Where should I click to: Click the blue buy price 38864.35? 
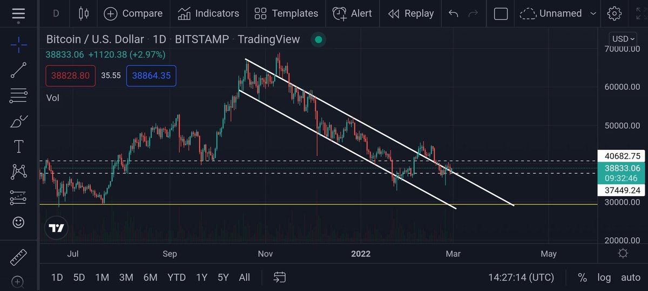tap(152, 75)
